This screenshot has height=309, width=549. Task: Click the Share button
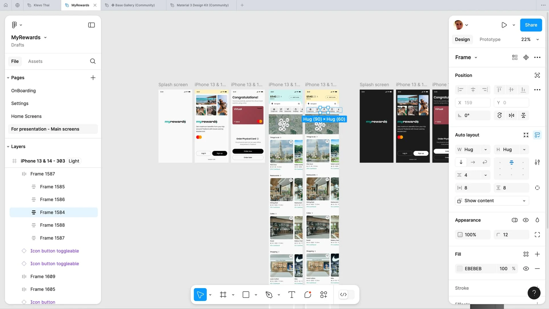click(x=531, y=25)
